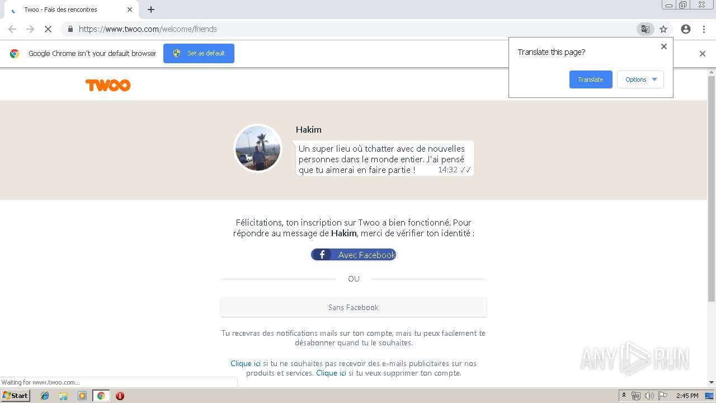The image size is (716, 403).
Task: Open the Google Translate icon in address bar
Action: point(645,29)
